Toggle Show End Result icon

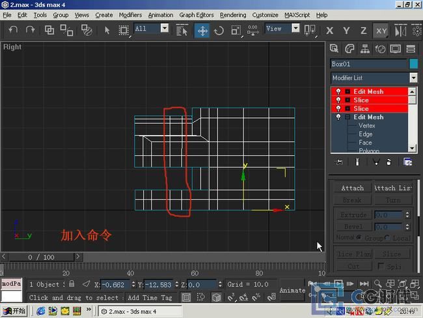tap(357, 162)
